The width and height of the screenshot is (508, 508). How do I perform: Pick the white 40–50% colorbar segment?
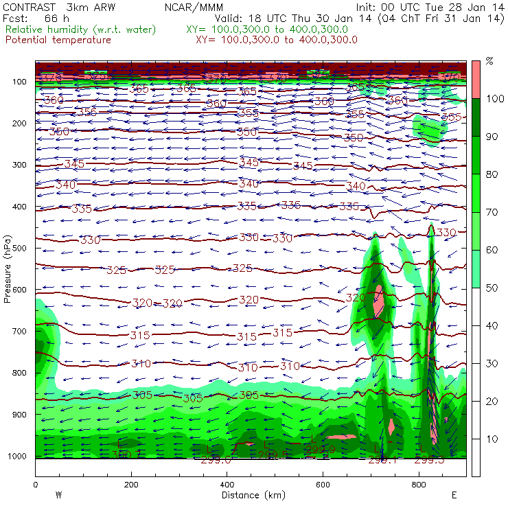click(x=476, y=307)
